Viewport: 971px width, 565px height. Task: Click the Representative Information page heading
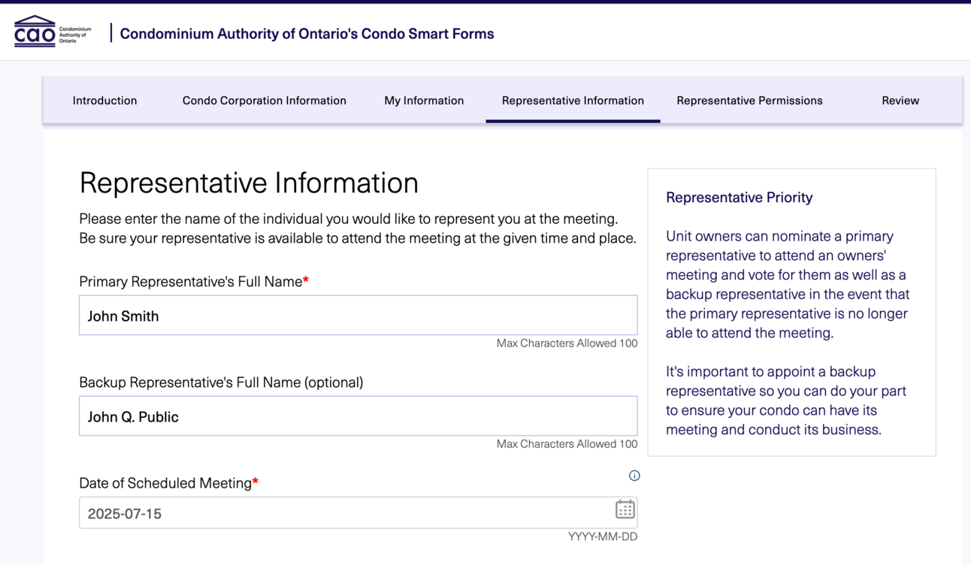coord(249,183)
